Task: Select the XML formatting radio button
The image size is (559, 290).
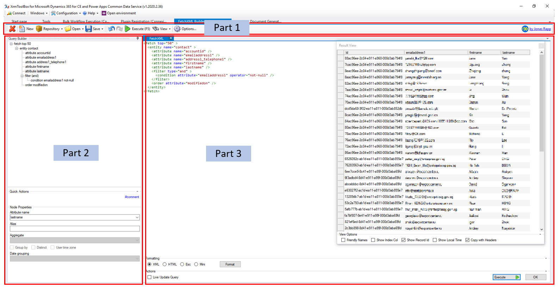Action: (x=149, y=264)
